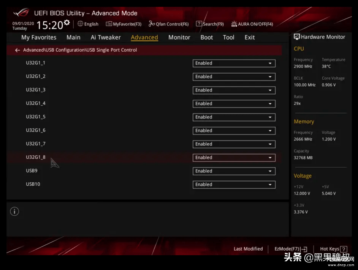Click the ROG logo

point(22,13)
